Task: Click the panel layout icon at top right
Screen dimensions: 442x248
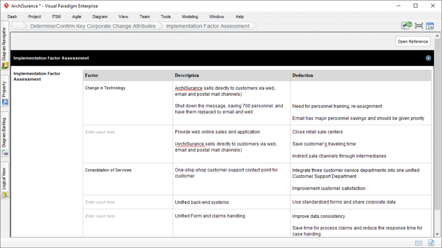Action: (x=430, y=26)
